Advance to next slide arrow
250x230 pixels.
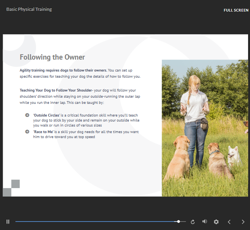[243, 222]
